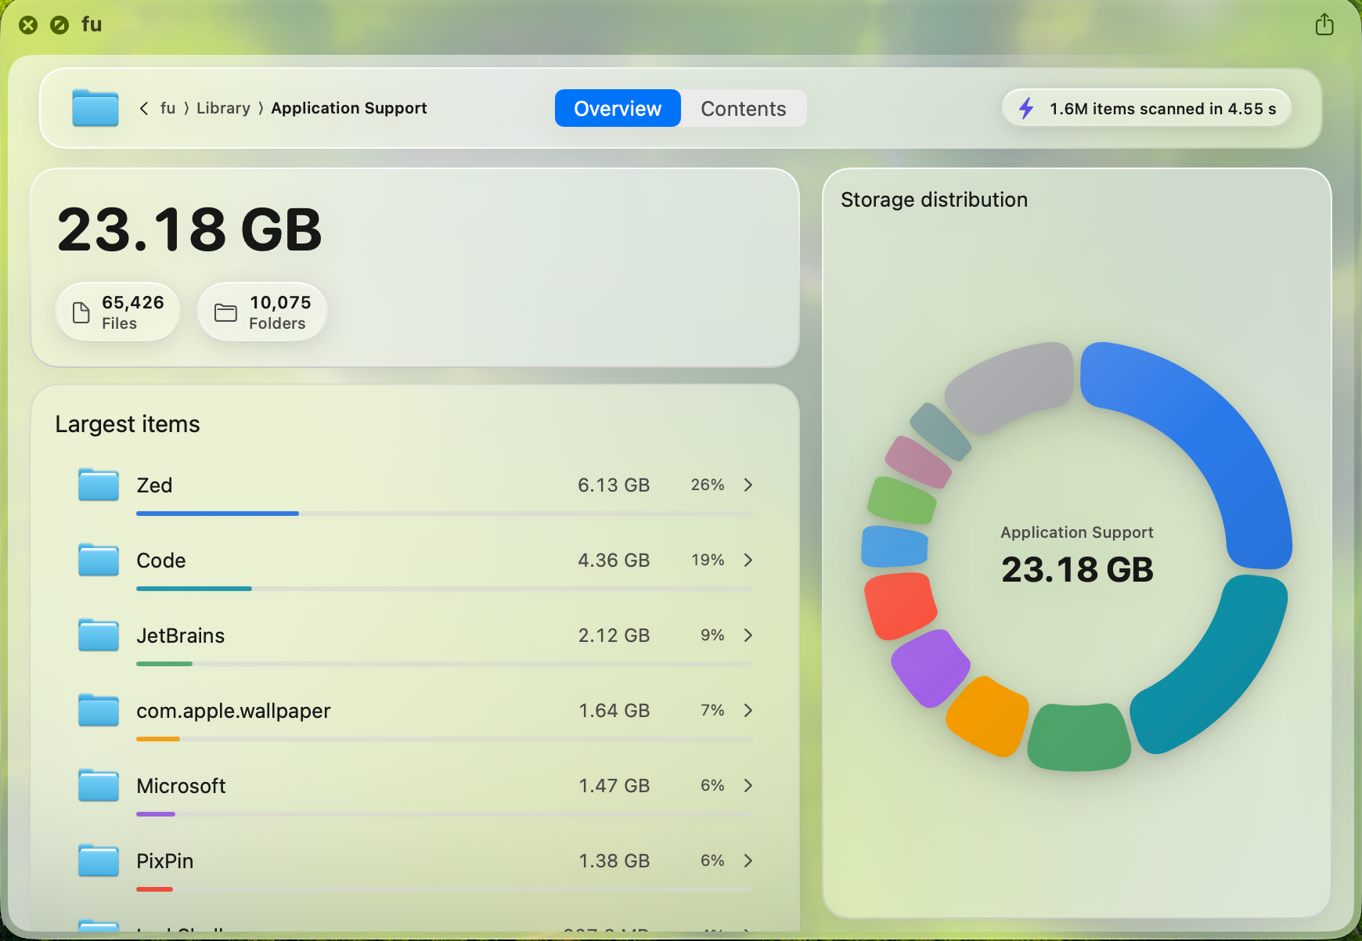The width and height of the screenshot is (1362, 941).
Task: Click the 65,426 Files badge
Action: pos(118,312)
